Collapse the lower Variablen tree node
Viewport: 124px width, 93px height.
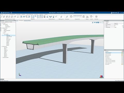pos(2,47)
